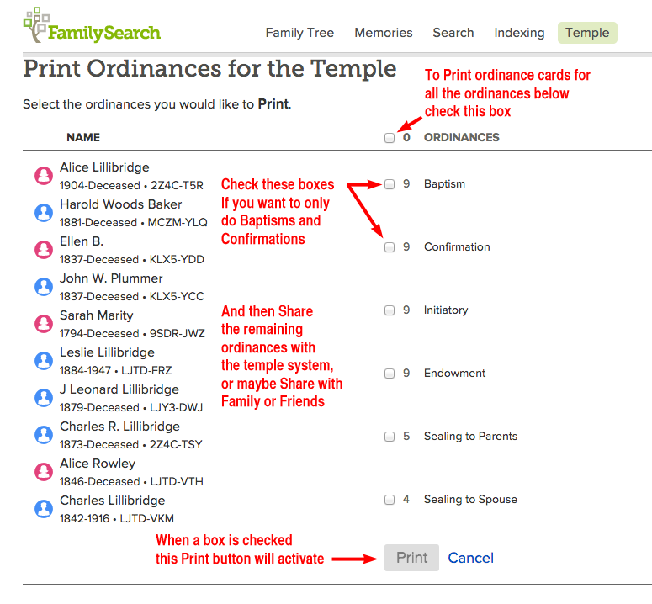Click the Confirmation ordinance label
This screenshot has width=652, height=604.
tap(457, 247)
